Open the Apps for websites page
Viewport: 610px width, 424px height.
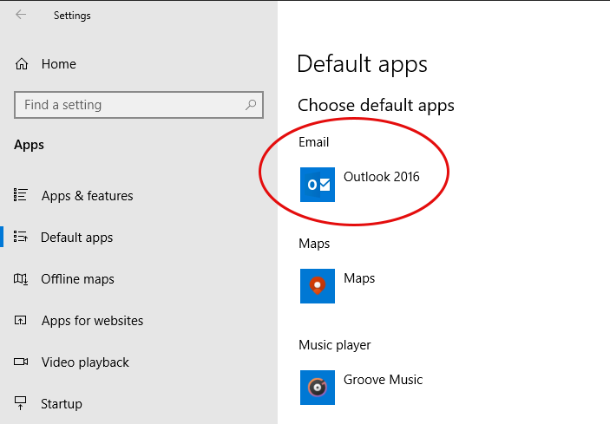coord(92,321)
